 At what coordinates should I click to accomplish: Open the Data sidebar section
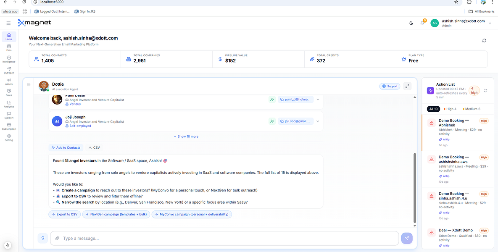[9, 48]
